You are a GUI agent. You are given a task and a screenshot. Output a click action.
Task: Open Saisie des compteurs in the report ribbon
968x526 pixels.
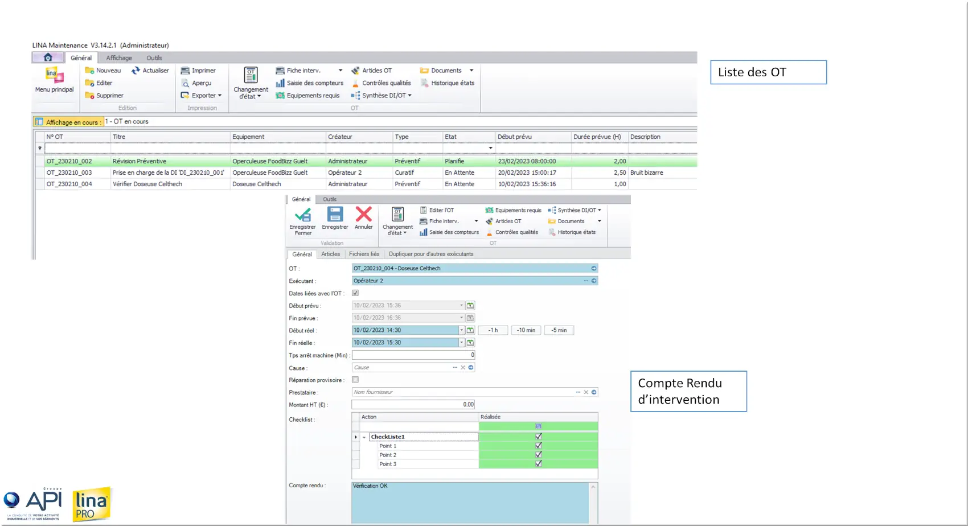449,232
